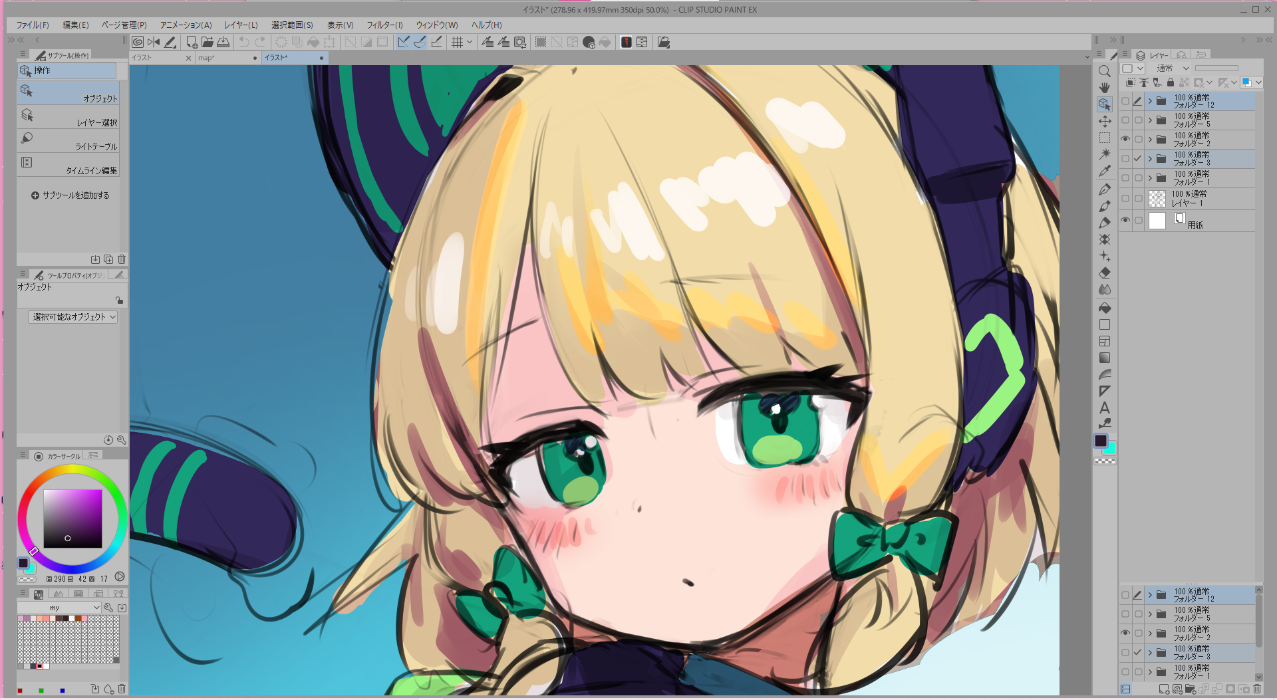Select the Eraser tool
Image resolution: width=1277 pixels, height=700 pixels.
pyautogui.click(x=1104, y=273)
